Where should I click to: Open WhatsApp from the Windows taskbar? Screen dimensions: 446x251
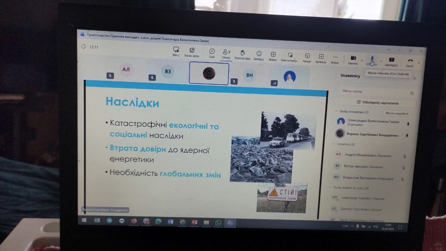coord(218,222)
